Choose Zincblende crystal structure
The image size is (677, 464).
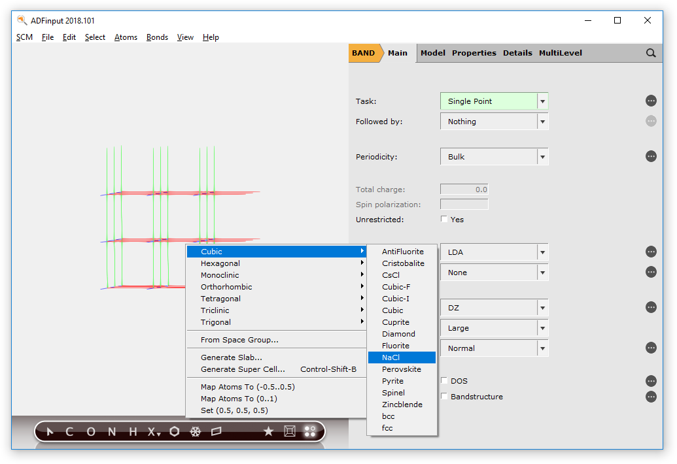coord(402,405)
